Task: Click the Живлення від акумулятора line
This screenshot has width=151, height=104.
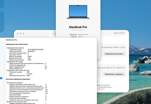Action: pyautogui.click(x=17, y=102)
